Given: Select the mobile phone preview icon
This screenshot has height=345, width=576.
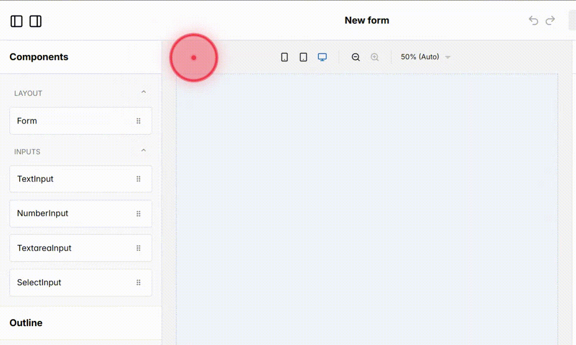Looking at the screenshot, I should 284,57.
